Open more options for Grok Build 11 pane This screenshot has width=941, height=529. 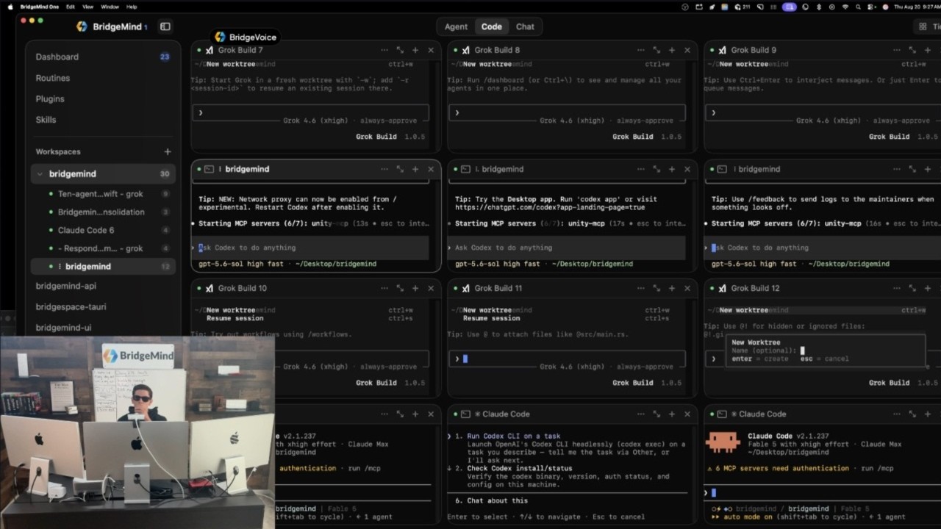point(640,288)
